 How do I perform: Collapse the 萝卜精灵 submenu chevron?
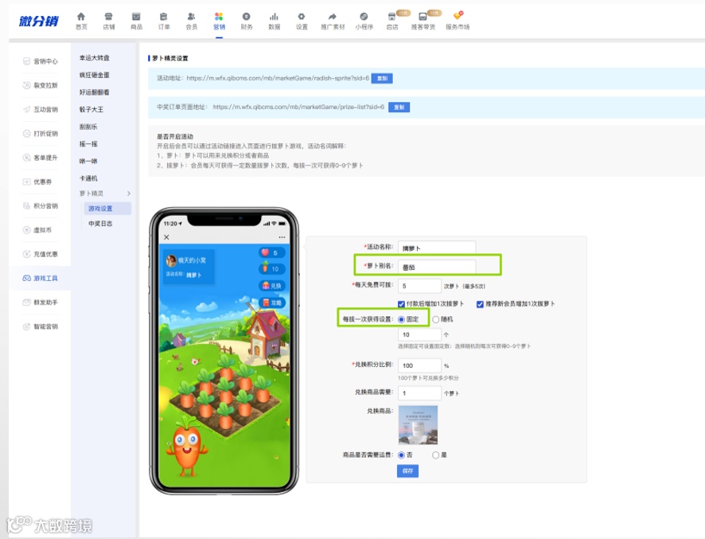tap(129, 193)
